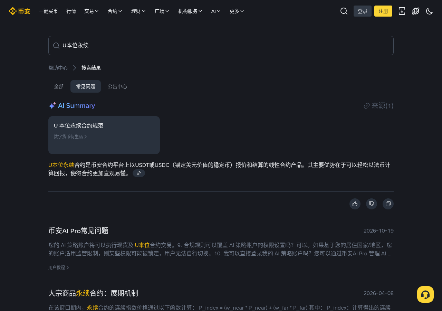The height and width of the screenshot is (311, 442).
Task: Open 大宗商品永续合约：展期机制 article
Action: [x=93, y=293]
